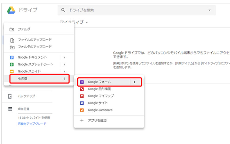Expand その他 submenu arrow
Viewport: 230px width, 144px height.
(x=64, y=79)
